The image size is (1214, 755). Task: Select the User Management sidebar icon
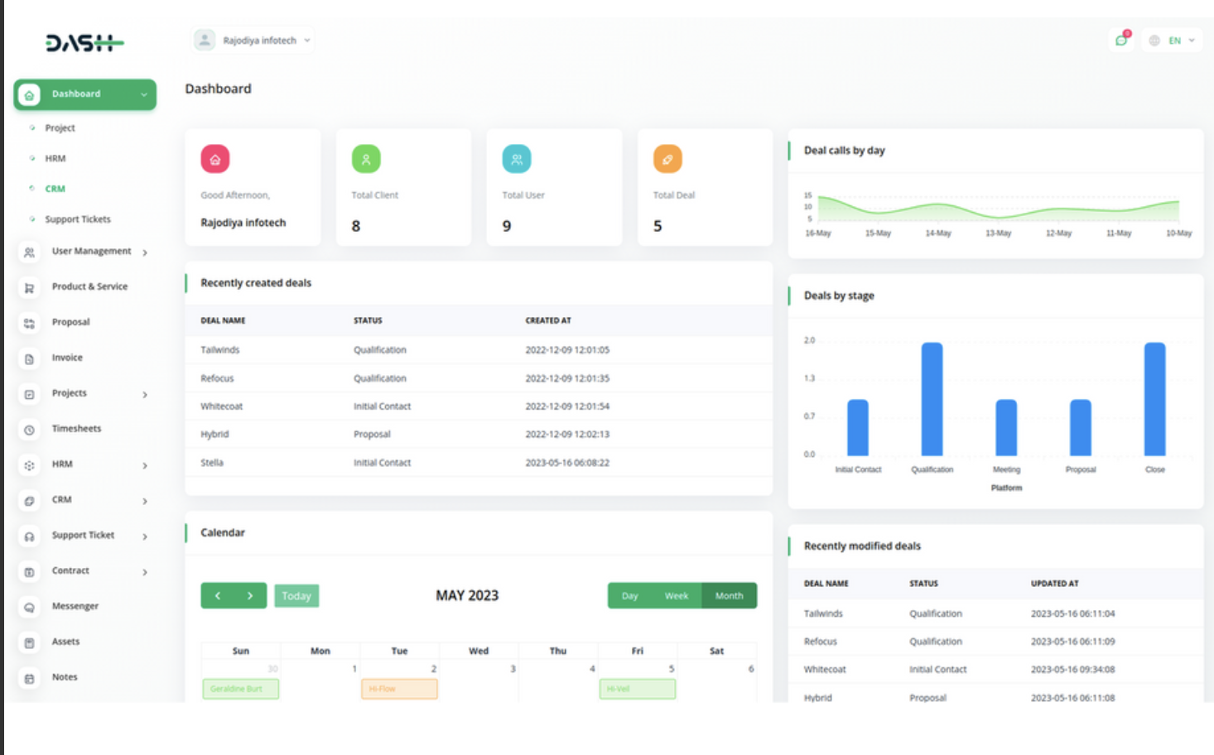(29, 252)
